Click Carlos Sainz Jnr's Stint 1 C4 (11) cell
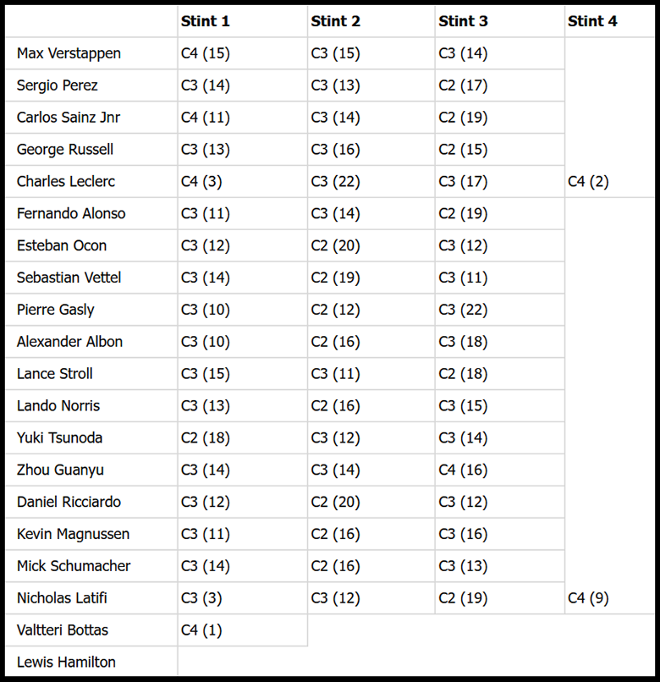The width and height of the screenshot is (660, 682). pyautogui.click(x=242, y=118)
